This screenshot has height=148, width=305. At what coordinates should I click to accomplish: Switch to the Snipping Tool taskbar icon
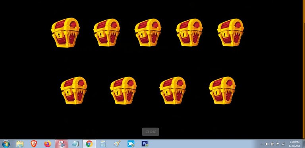[x=62, y=144]
